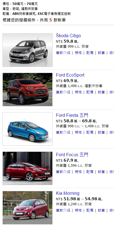This screenshot has height=227, width=114.
Task: View 規格 for Kia Morning
Action: (78, 210)
